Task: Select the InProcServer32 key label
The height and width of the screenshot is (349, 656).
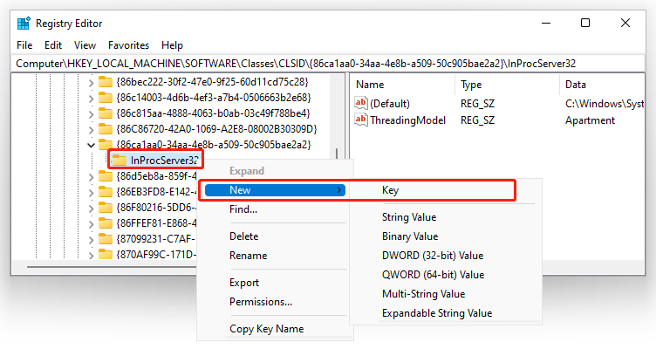Action: pyautogui.click(x=164, y=161)
